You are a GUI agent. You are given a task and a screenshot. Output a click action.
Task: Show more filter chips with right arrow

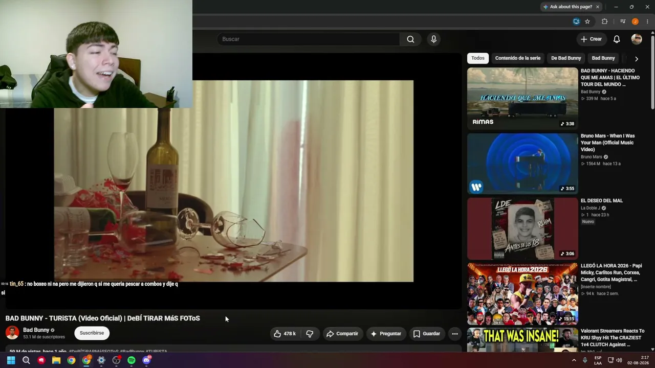pyautogui.click(x=637, y=59)
